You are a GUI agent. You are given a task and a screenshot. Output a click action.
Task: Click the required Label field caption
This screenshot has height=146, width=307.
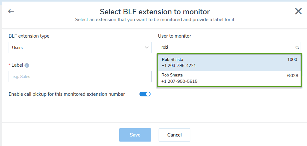(x=16, y=65)
